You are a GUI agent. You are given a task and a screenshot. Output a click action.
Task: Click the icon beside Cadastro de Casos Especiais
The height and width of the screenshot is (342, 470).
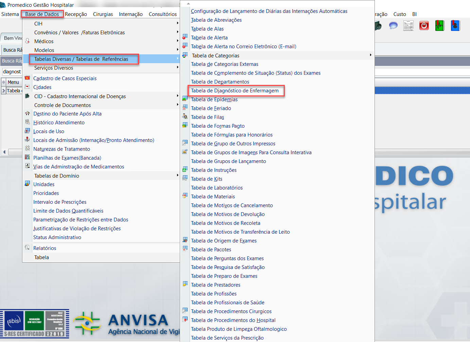(x=28, y=78)
